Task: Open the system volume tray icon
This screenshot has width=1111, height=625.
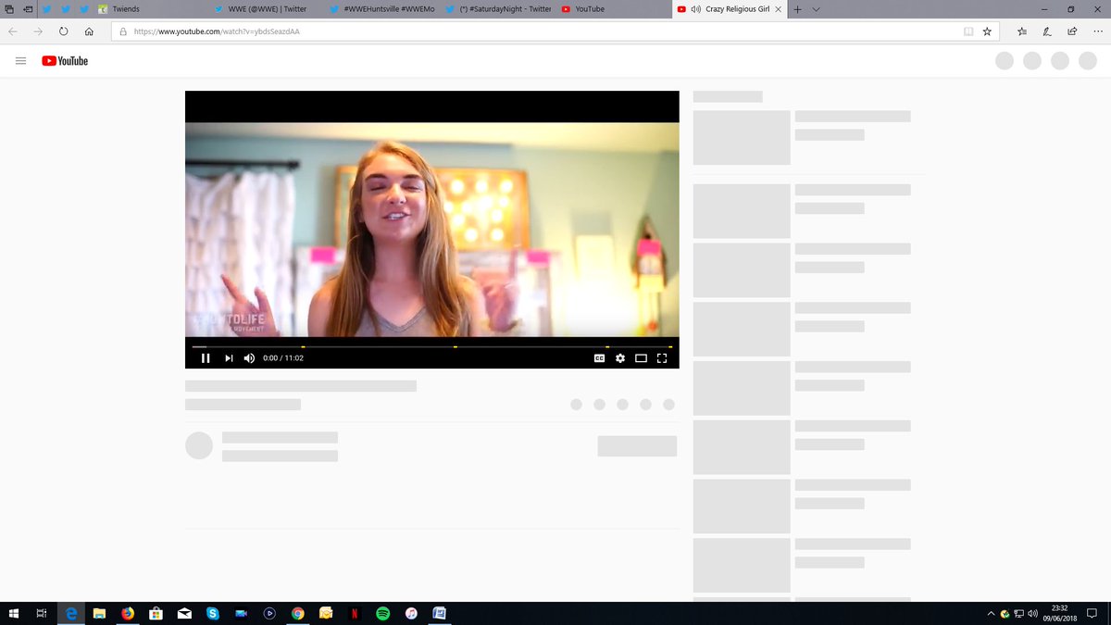Action: (x=1032, y=613)
